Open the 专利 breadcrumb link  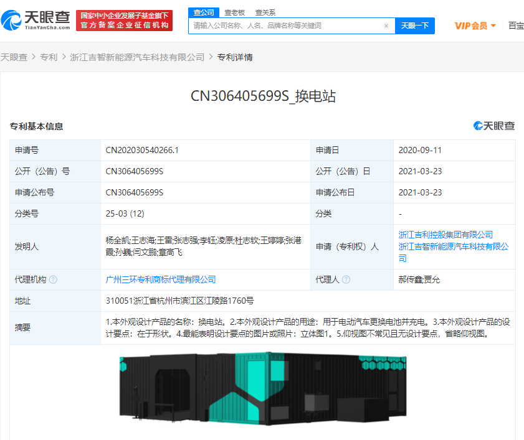(49, 57)
